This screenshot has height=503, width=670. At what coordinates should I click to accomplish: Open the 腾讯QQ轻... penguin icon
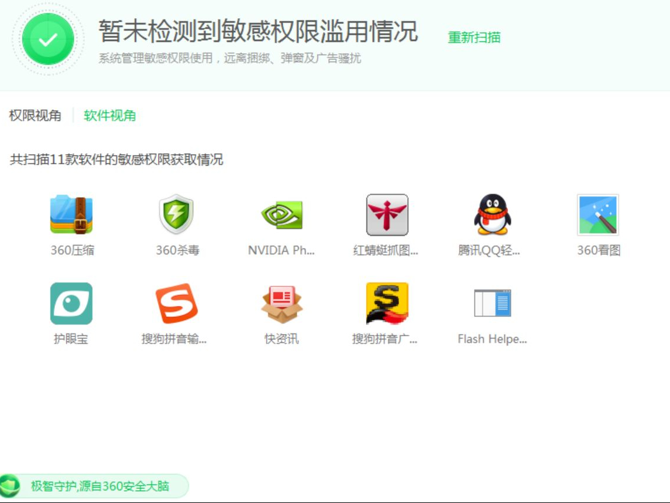(493, 214)
